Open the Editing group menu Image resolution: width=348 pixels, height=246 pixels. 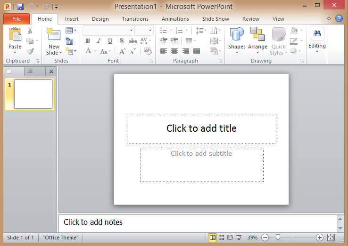[317, 40]
